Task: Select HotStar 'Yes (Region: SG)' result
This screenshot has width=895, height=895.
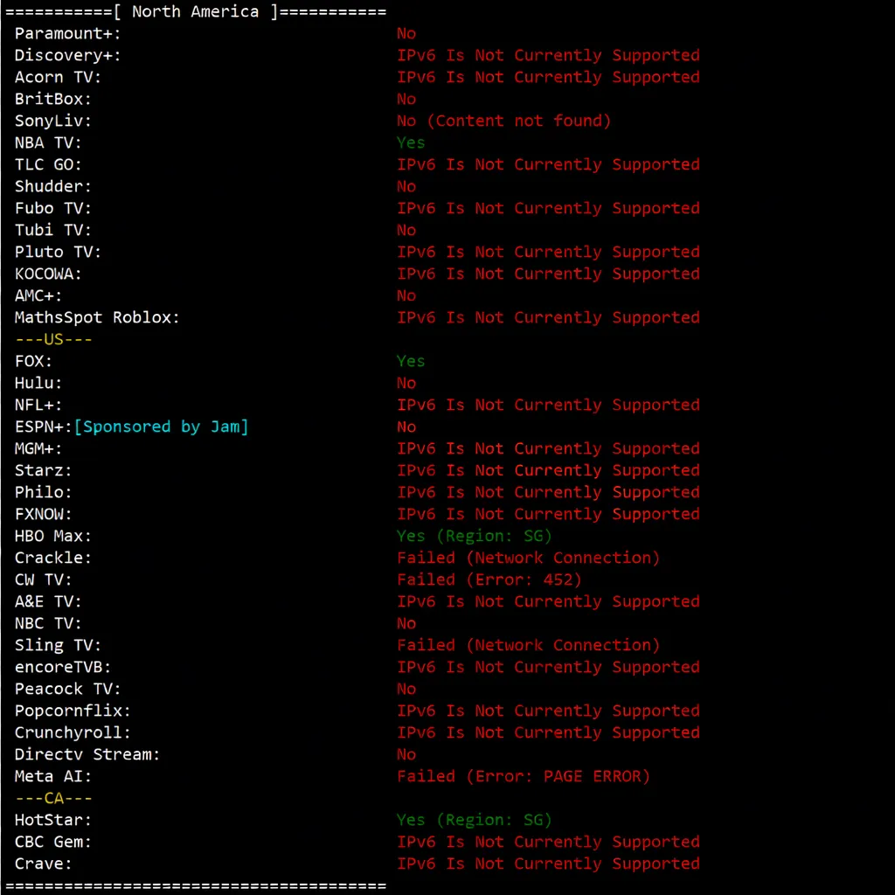Action: point(474,820)
